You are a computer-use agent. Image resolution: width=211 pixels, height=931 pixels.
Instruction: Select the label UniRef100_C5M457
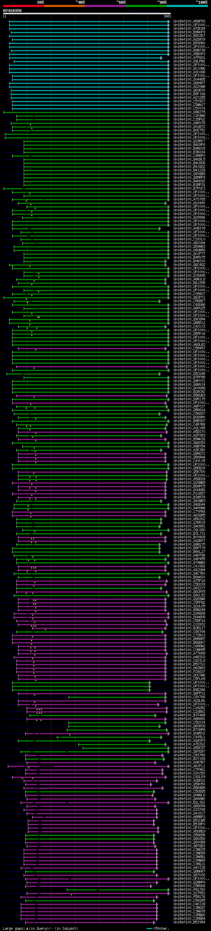coord(189,348)
